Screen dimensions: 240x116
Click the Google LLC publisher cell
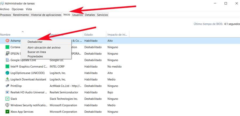57,60
